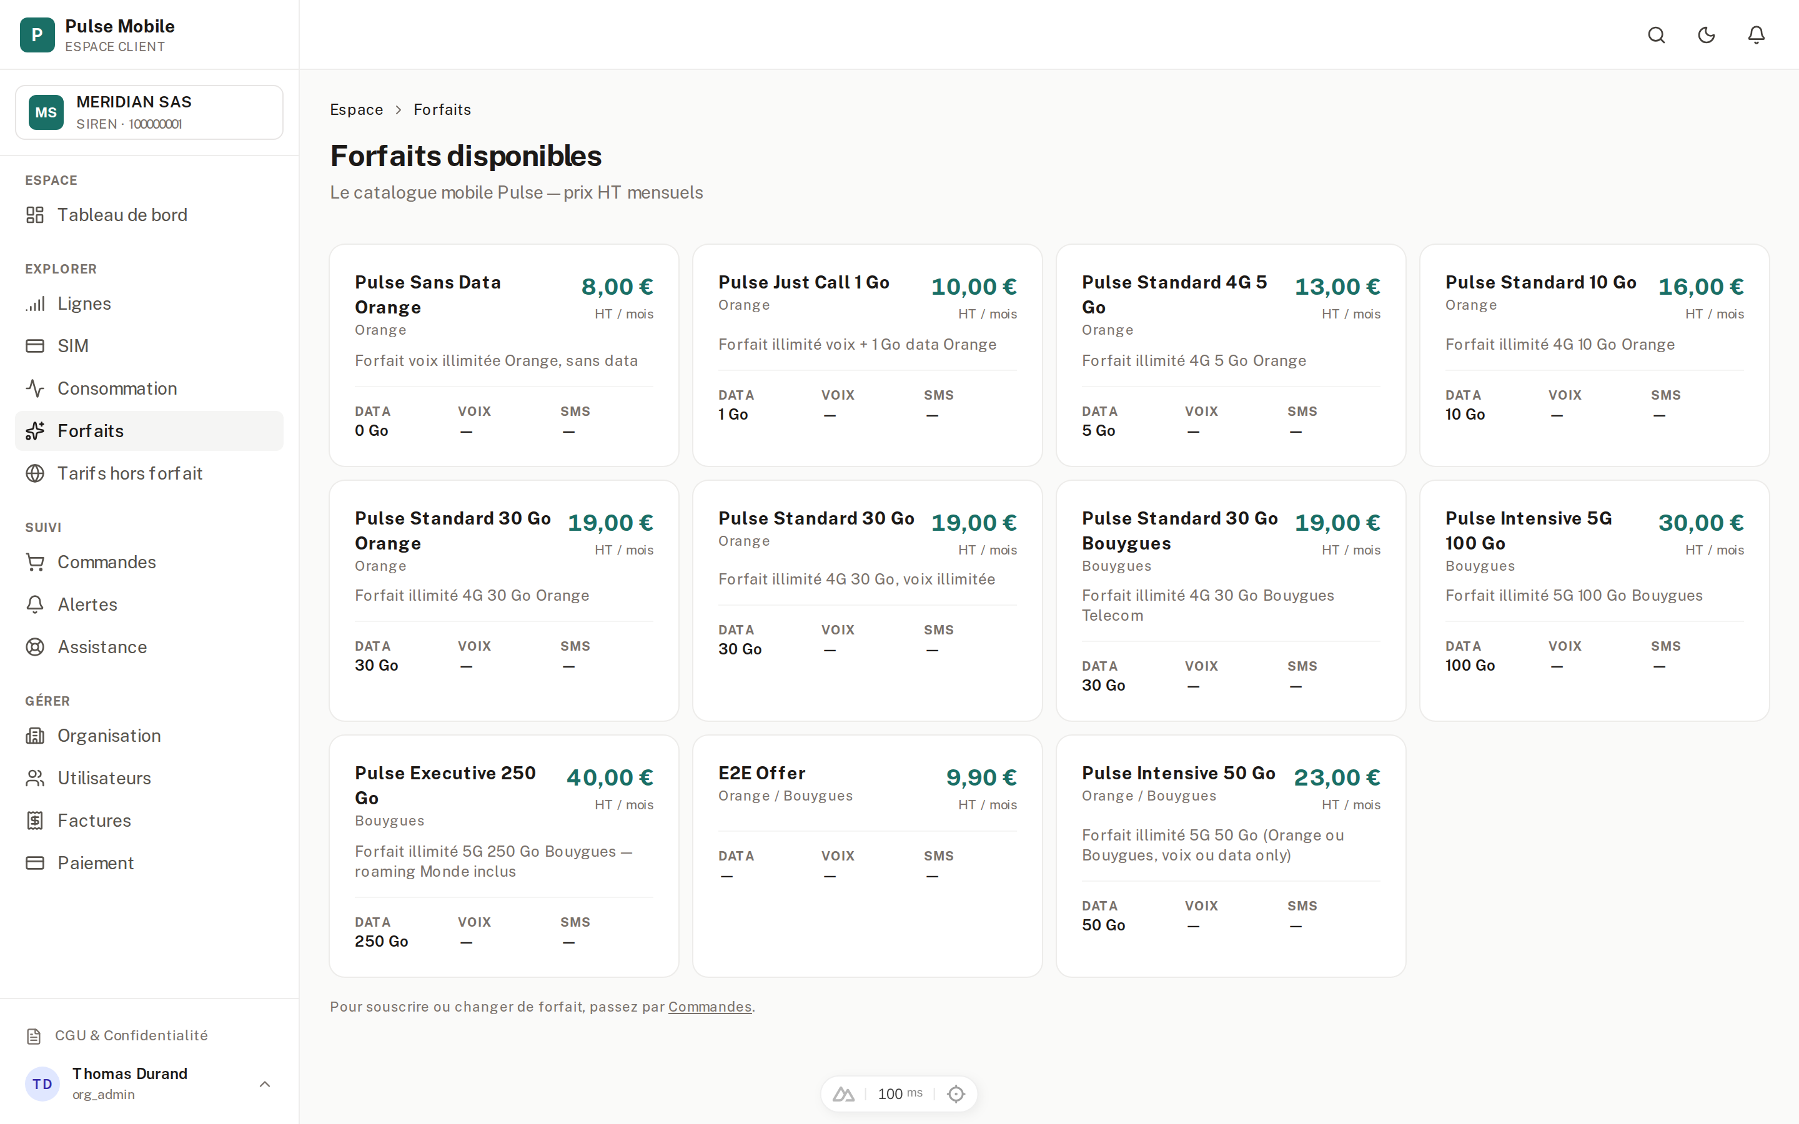Expand the Thomas Durand user menu chevron
The image size is (1799, 1124).
(265, 1084)
